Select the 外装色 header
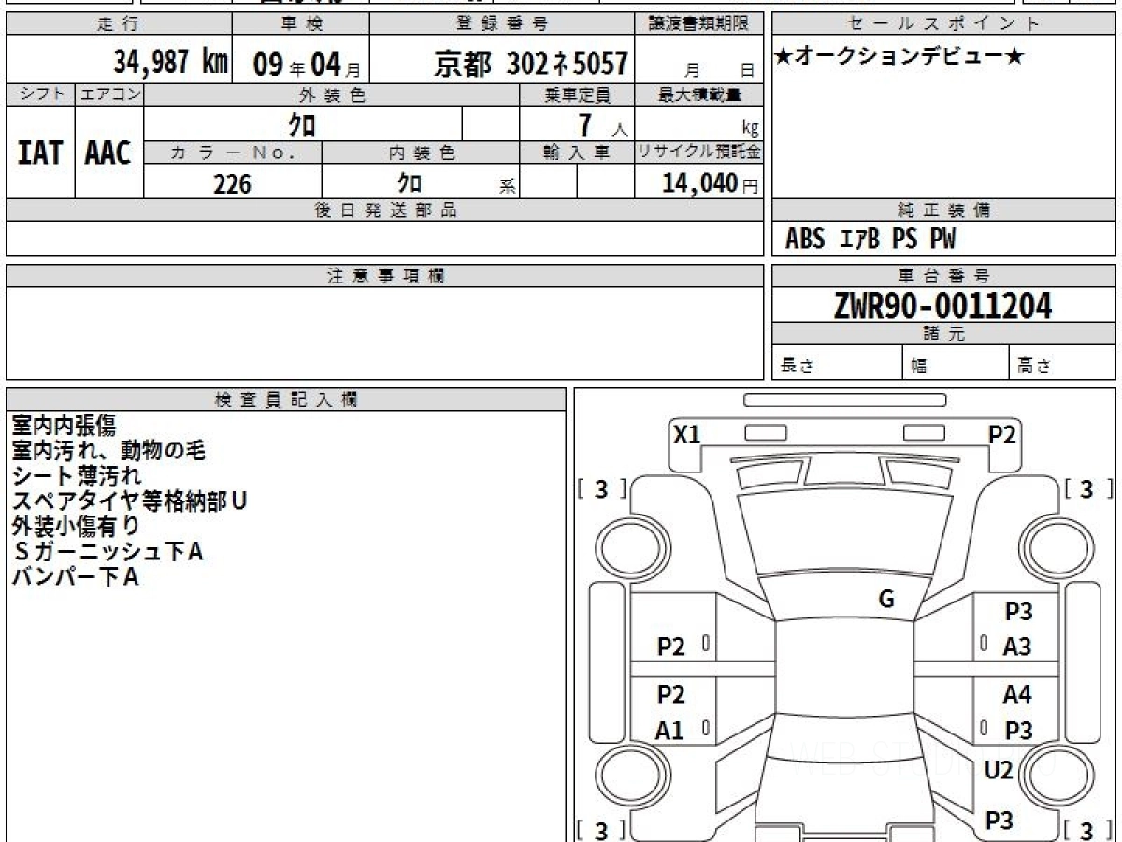Viewport: 1122px width, 842px height. (332, 94)
